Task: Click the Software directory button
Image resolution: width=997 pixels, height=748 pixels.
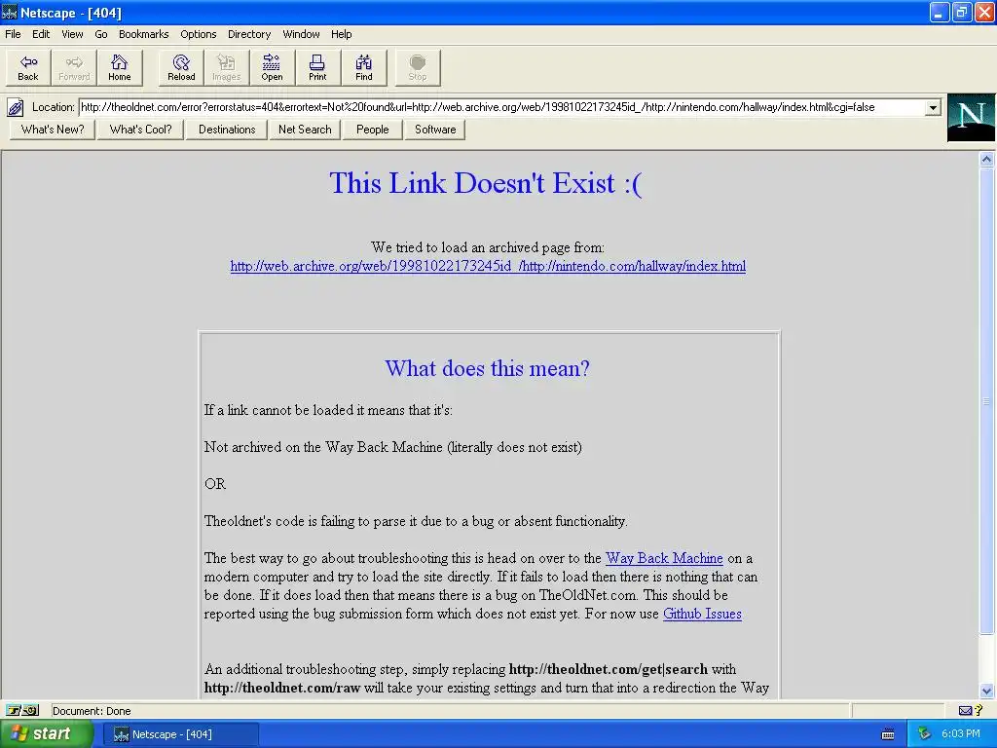Action: pyautogui.click(x=435, y=130)
